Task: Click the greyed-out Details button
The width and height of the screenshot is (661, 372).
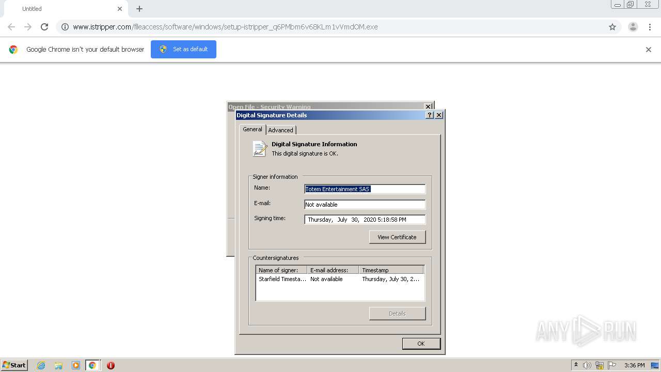Action: click(x=397, y=314)
